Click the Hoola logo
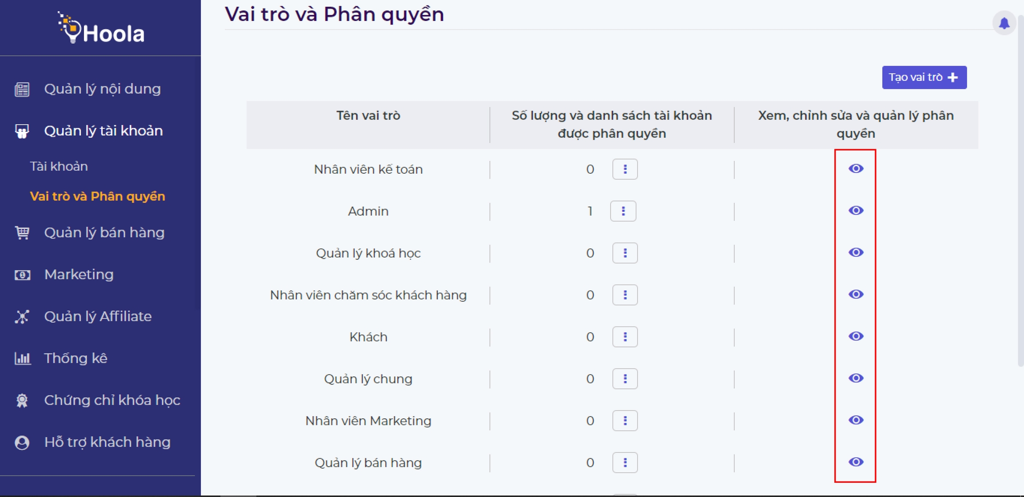Screen dimensions: 1024x497 (x=101, y=28)
